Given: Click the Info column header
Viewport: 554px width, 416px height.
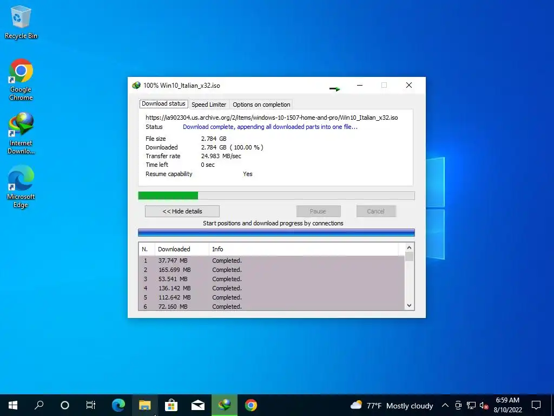Looking at the screenshot, I should (x=304, y=249).
